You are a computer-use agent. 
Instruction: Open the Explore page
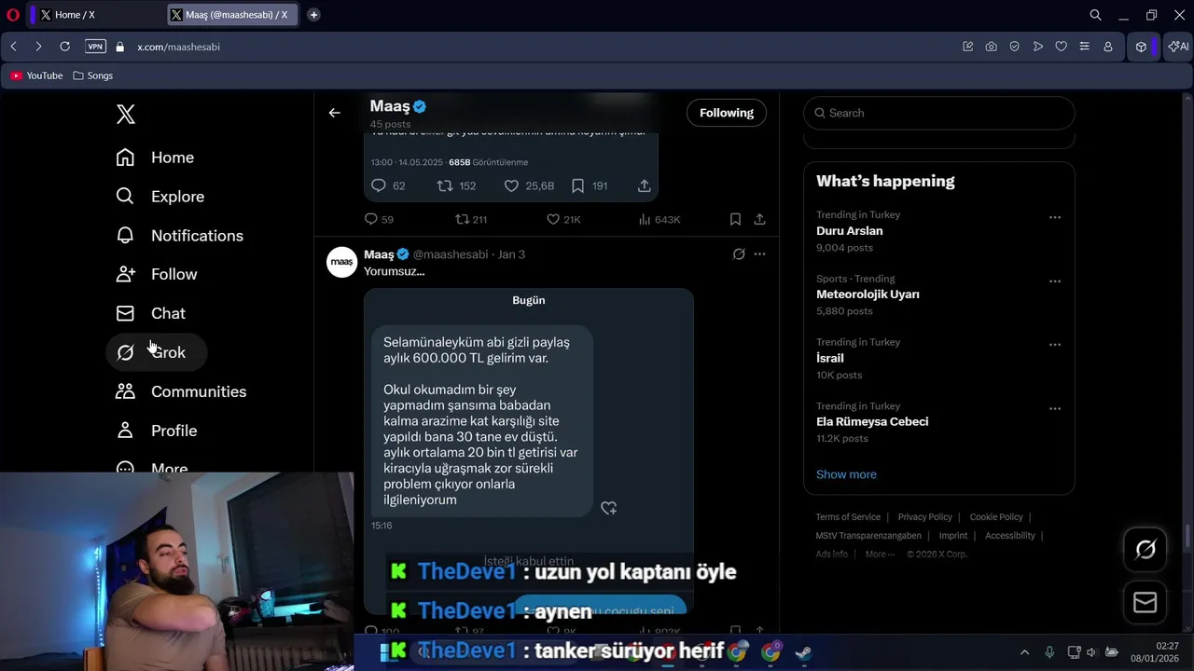point(160,197)
